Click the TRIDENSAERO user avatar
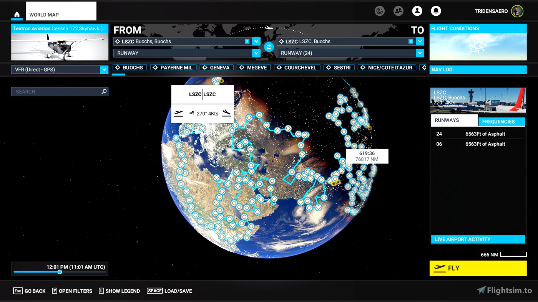 [517, 11]
